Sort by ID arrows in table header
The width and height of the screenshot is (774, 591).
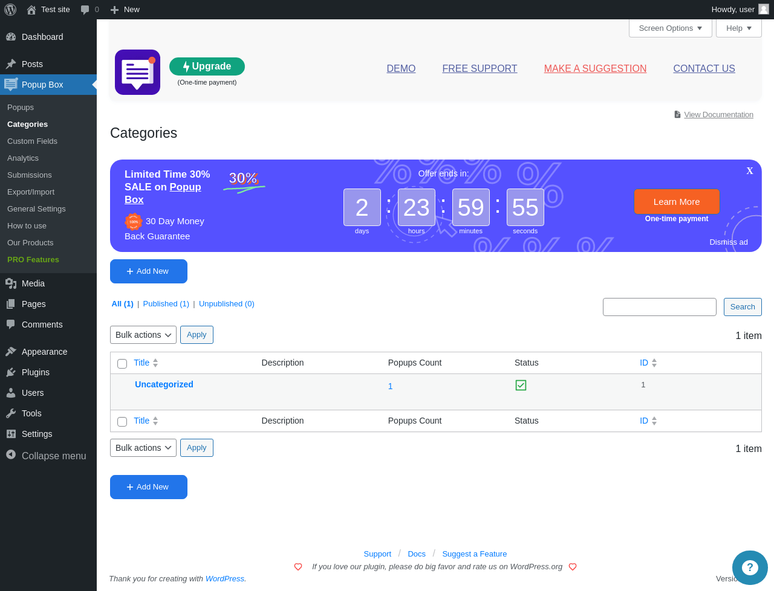tap(654, 363)
